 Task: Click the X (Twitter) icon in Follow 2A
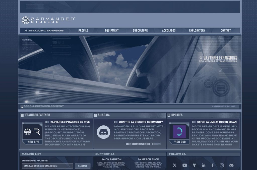[174, 165]
